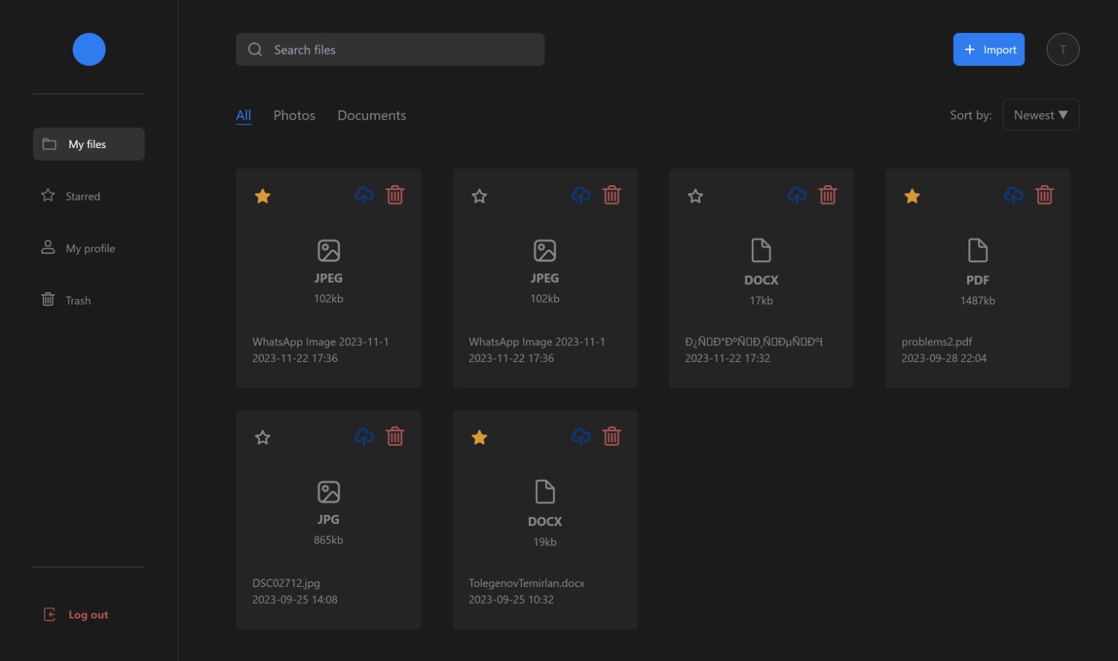1118x661 pixels.
Task: Open user avatar T in top corner
Action: (x=1062, y=50)
